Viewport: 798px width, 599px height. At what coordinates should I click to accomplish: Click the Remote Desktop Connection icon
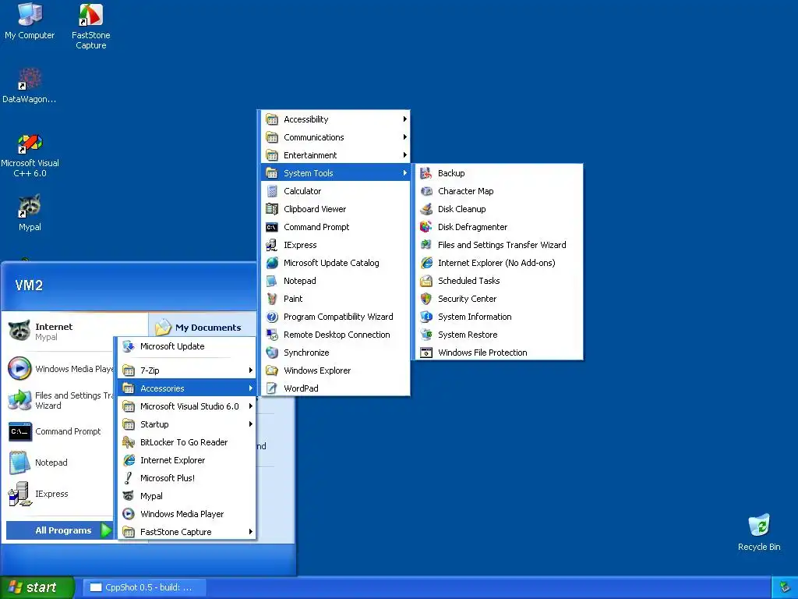click(272, 334)
